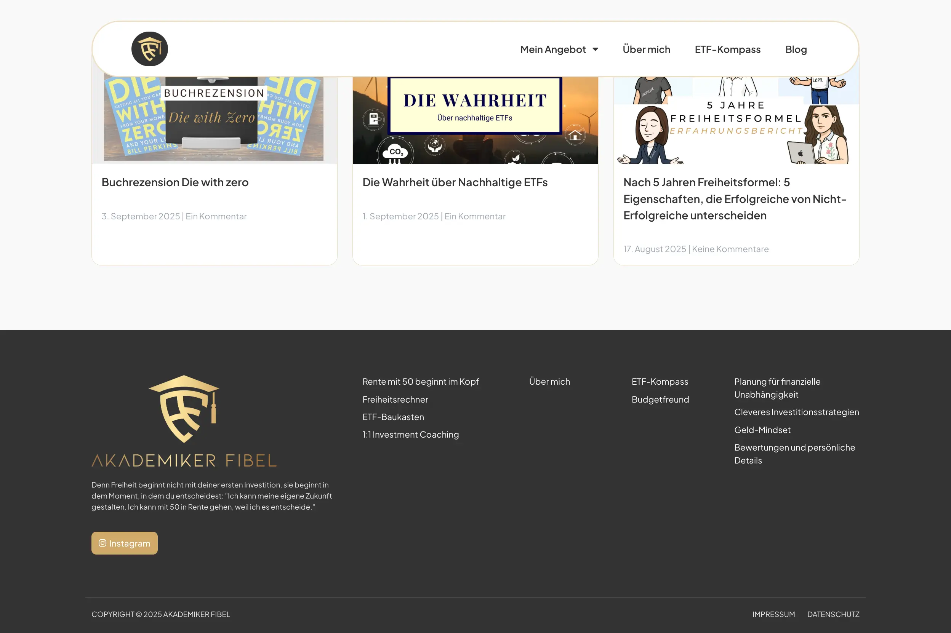The width and height of the screenshot is (951, 633).
Task: Go to the Blog navigation item
Action: click(x=796, y=49)
